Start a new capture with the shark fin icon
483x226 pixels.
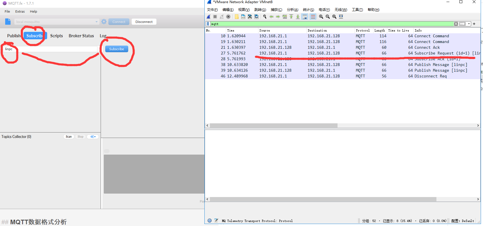[x=208, y=17]
